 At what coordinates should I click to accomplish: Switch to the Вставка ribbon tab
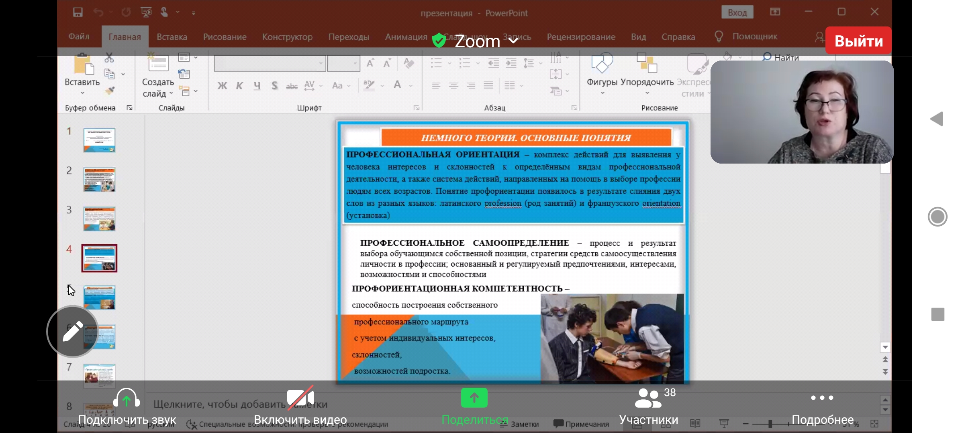point(172,37)
